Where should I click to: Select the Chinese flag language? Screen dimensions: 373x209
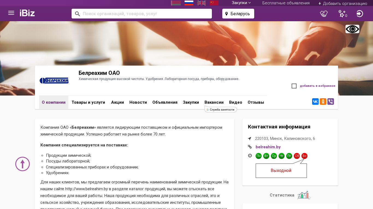click(214, 3)
